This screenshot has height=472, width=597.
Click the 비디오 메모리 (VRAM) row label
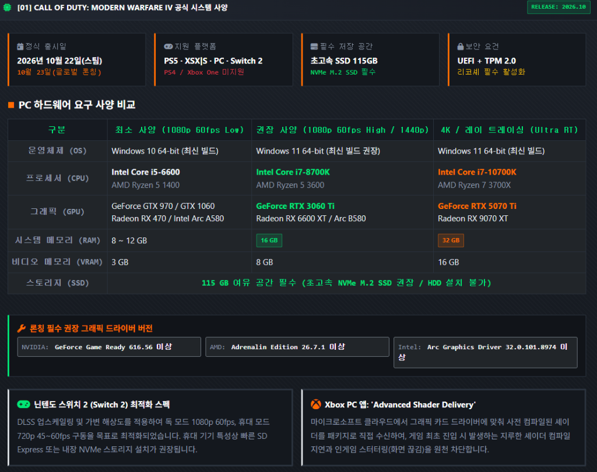point(57,262)
